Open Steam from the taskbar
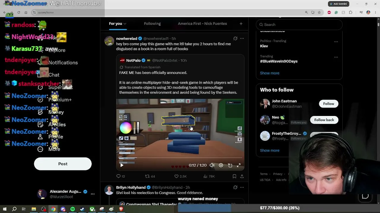 point(82,209)
